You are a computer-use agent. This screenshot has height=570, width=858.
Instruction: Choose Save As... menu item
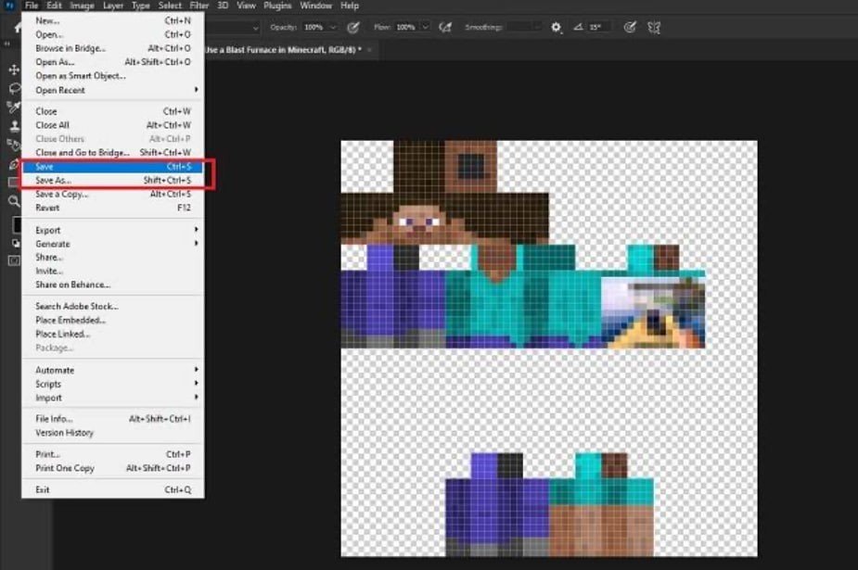113,181
